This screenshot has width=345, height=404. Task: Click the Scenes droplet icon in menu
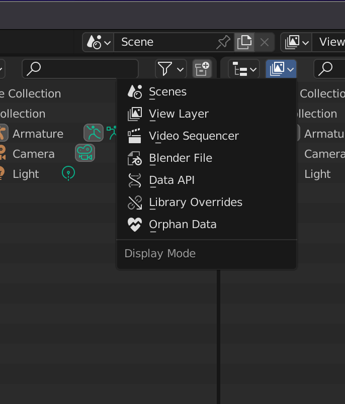point(135,92)
